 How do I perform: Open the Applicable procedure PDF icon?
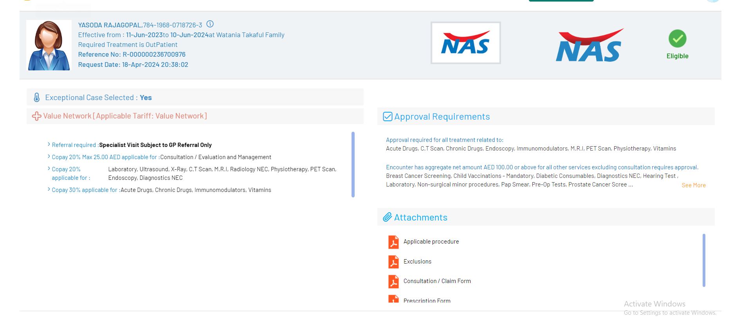point(393,242)
